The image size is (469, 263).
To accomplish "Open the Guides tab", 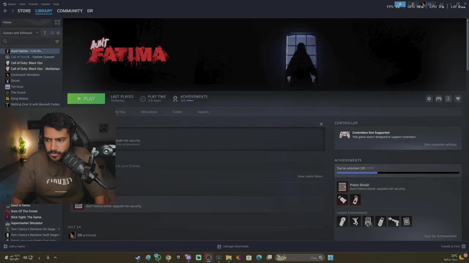I will click(x=177, y=112).
